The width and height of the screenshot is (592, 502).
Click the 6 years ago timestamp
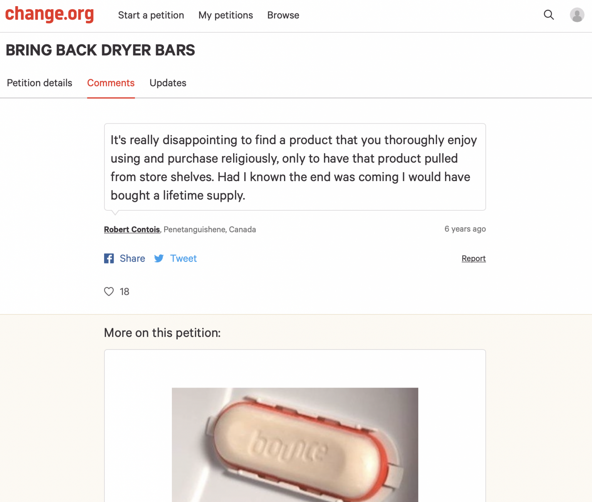[465, 229]
